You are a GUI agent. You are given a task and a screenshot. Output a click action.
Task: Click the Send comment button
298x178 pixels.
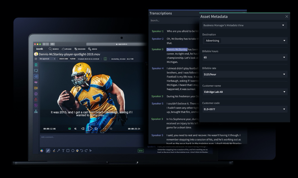click(141, 151)
